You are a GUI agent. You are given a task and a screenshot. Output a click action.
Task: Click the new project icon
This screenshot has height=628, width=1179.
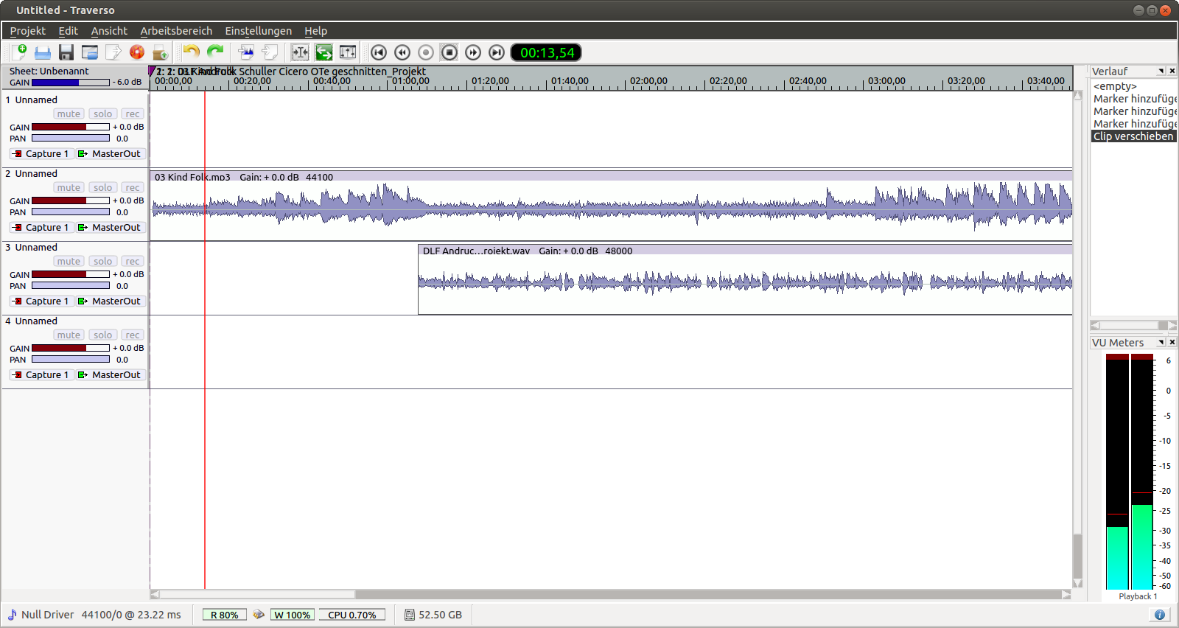19,52
